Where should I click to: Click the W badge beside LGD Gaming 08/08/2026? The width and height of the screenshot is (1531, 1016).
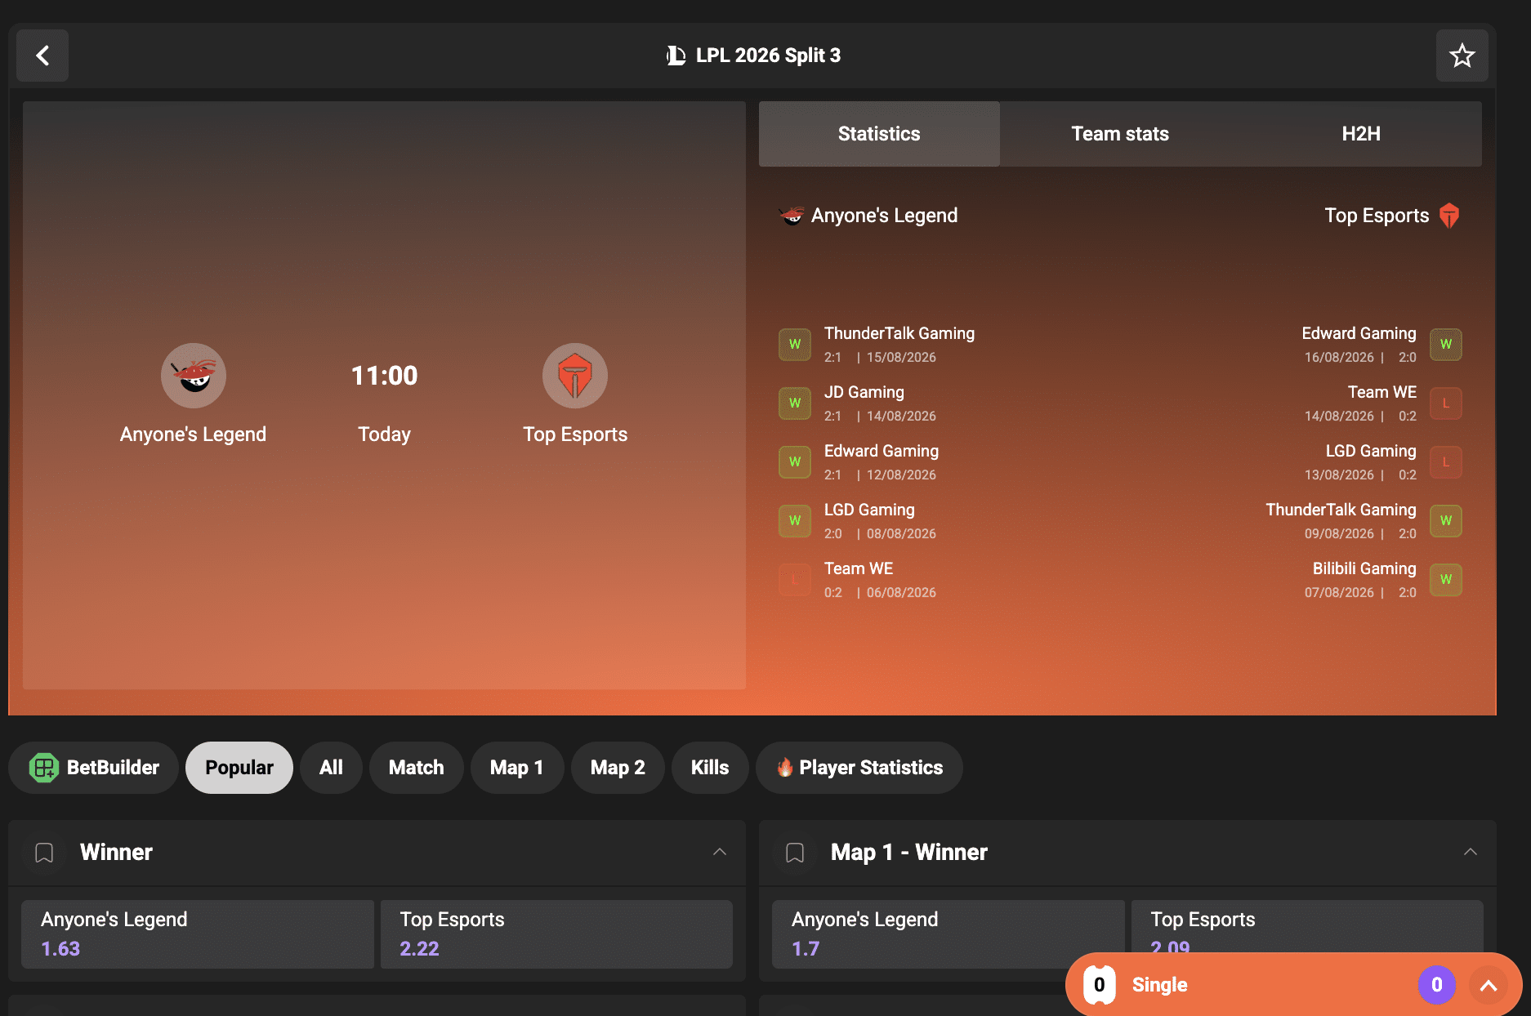click(x=795, y=521)
